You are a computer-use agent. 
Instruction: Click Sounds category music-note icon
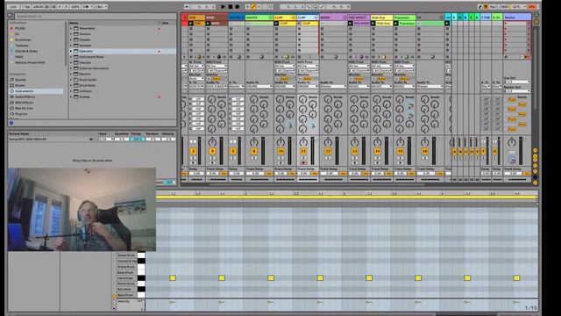[11, 80]
